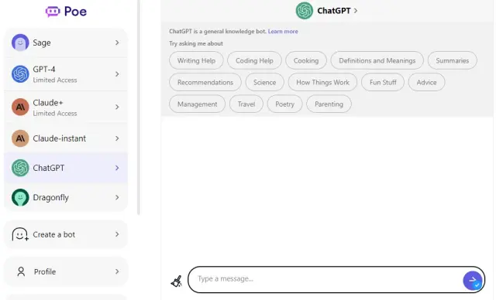This screenshot has height=300, width=496.
Task: Focus the Type a message field
Action: 325,279
